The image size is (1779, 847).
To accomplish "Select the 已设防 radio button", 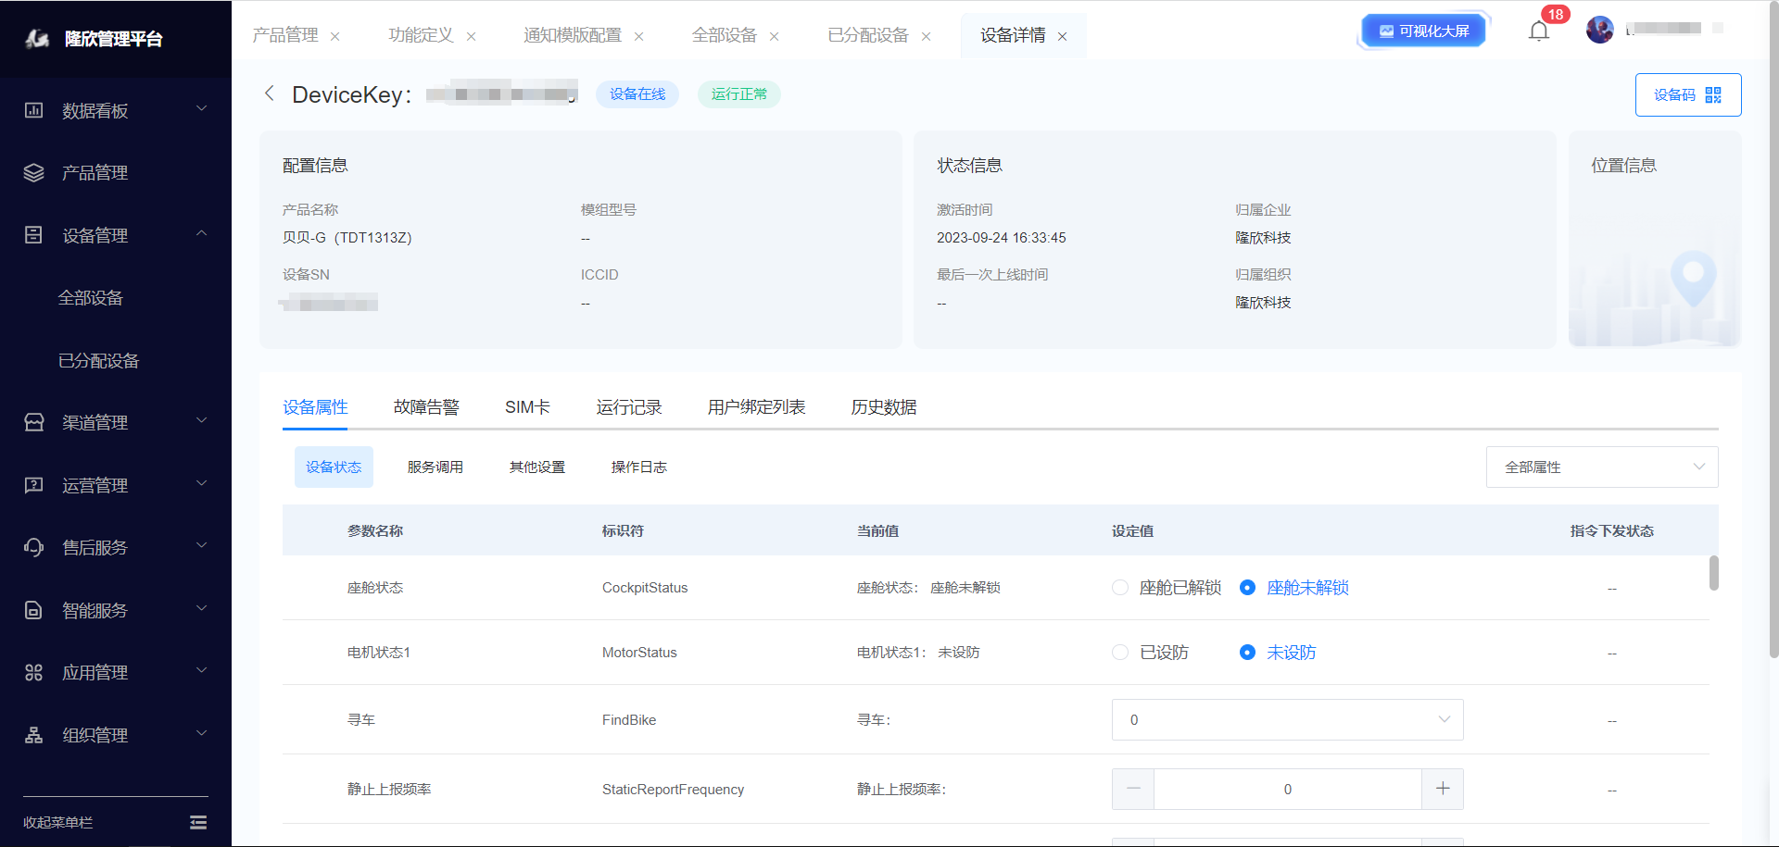I will [1120, 653].
